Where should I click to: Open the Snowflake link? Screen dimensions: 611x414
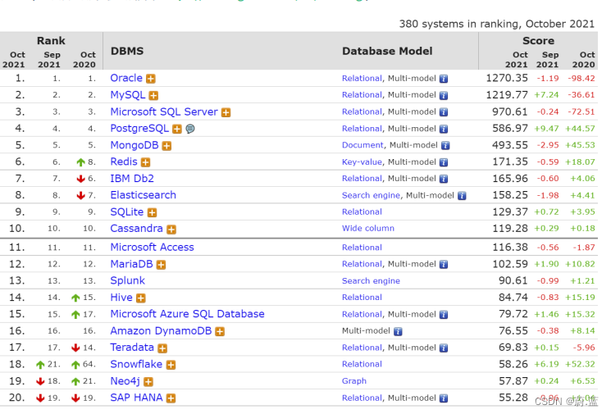coord(136,364)
